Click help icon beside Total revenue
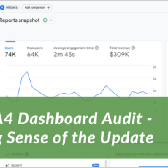The height and width of the screenshot is (168, 168). pos(133,48)
